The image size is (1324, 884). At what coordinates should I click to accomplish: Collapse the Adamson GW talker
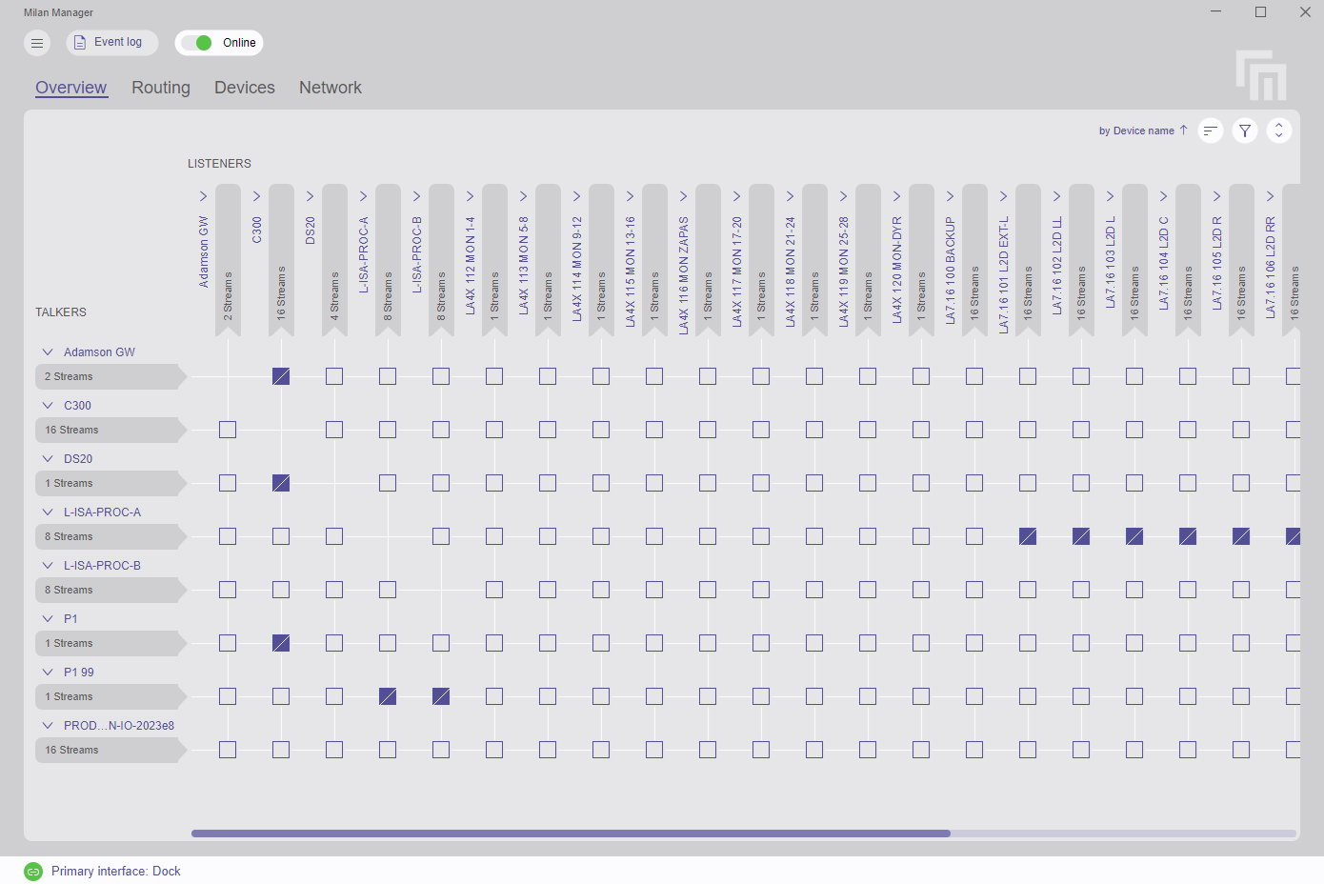point(48,352)
